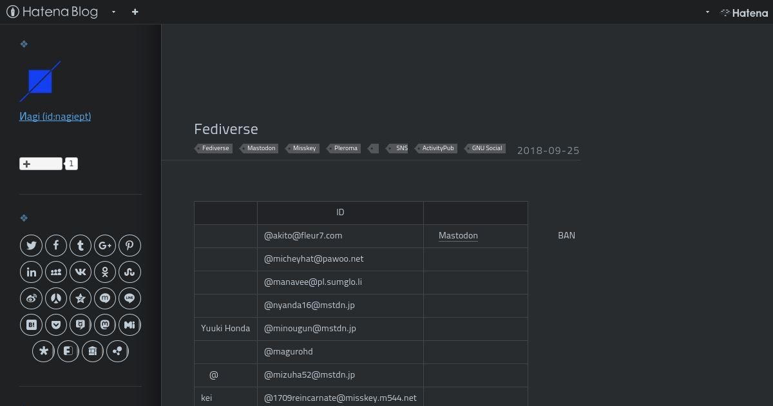Screen dimensions: 773x406
Task: Select the GNU Social tag
Action: click(x=484, y=148)
